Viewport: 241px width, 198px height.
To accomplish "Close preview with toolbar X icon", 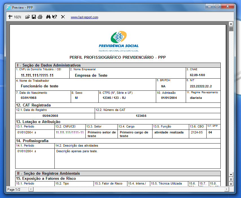I will 63,17.
